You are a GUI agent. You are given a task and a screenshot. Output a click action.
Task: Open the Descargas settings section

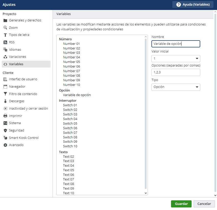pos(17,101)
